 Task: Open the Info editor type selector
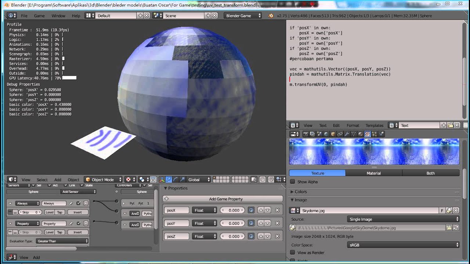tap(12, 16)
